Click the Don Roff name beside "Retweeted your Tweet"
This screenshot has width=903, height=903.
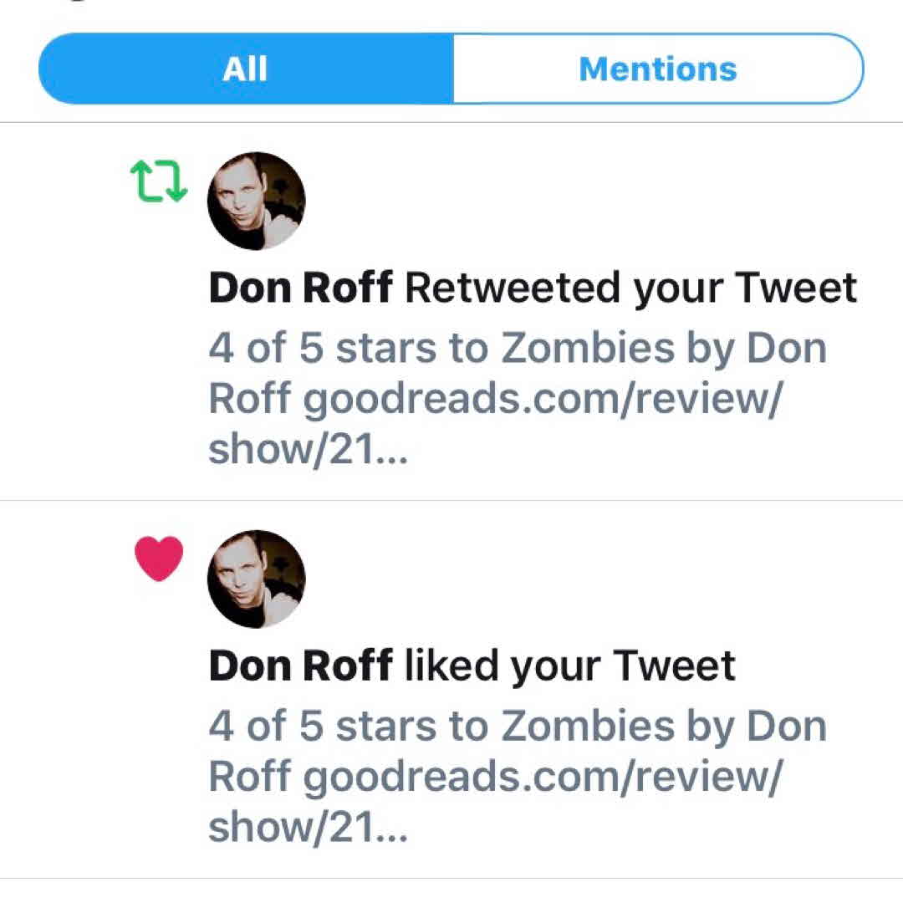(x=300, y=288)
